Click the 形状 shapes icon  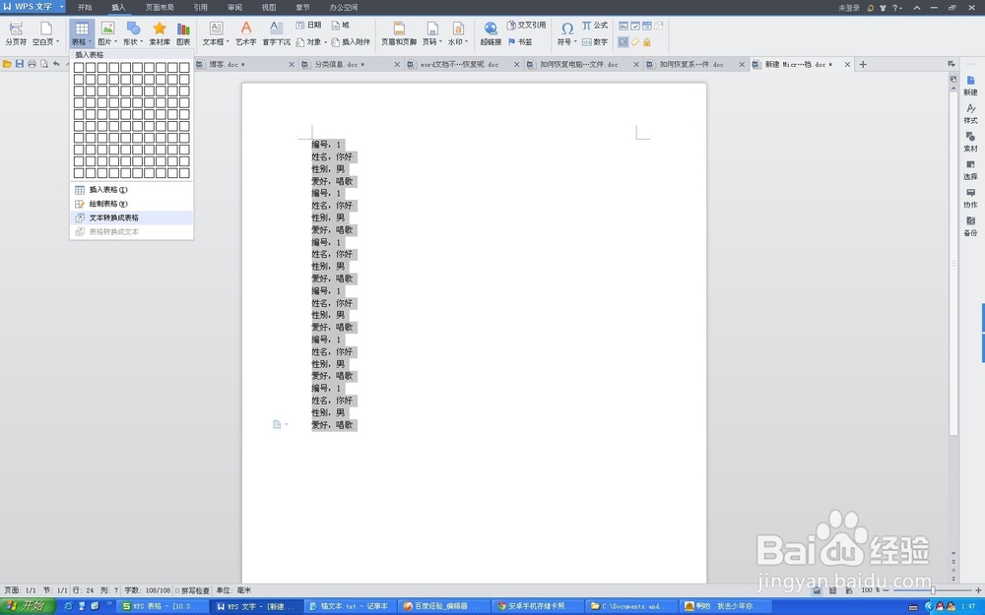pos(133,29)
